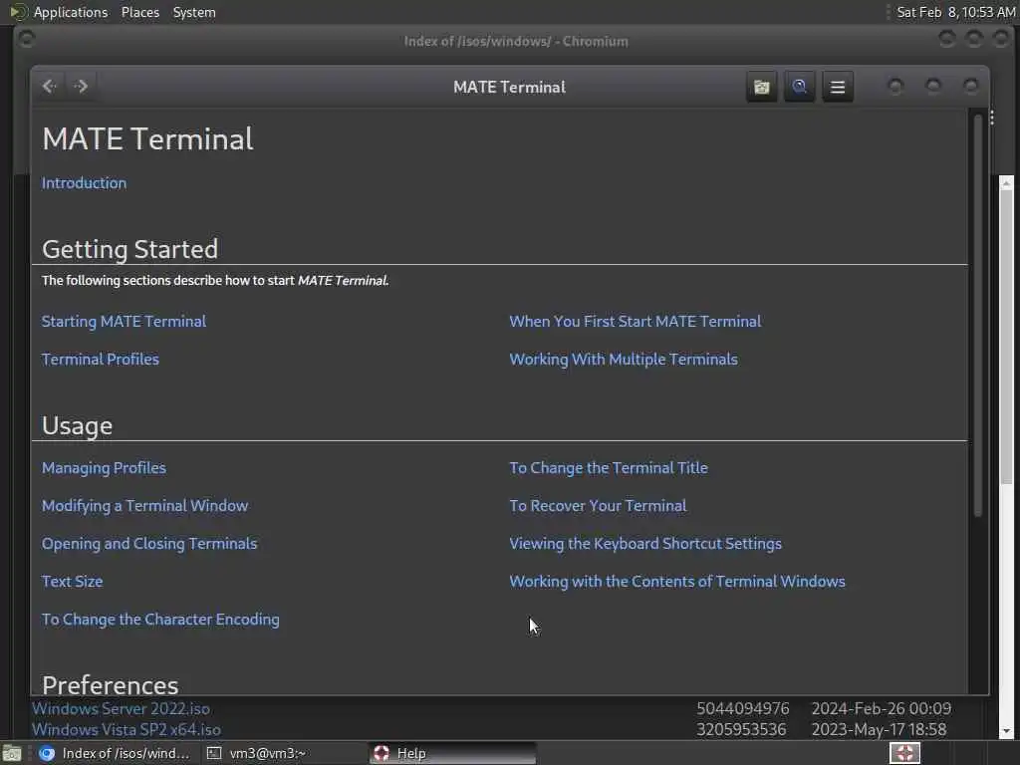Screen dimensions: 1020x765
Task: Open Windows Server 2022.iso link in Chromium
Action: (x=121, y=708)
